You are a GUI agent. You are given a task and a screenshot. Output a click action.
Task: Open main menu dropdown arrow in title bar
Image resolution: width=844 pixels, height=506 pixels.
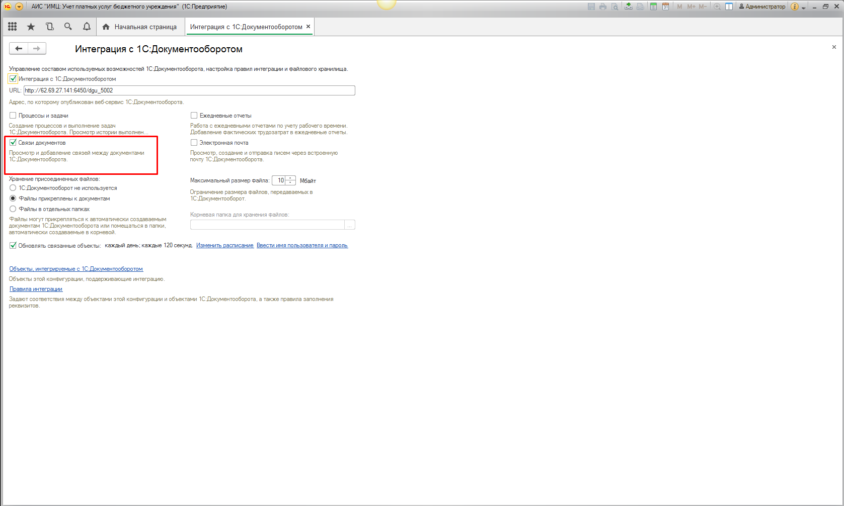click(x=19, y=7)
